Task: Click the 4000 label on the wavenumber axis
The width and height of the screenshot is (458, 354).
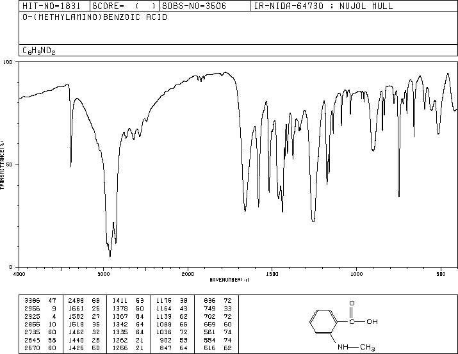Action: coord(19,274)
